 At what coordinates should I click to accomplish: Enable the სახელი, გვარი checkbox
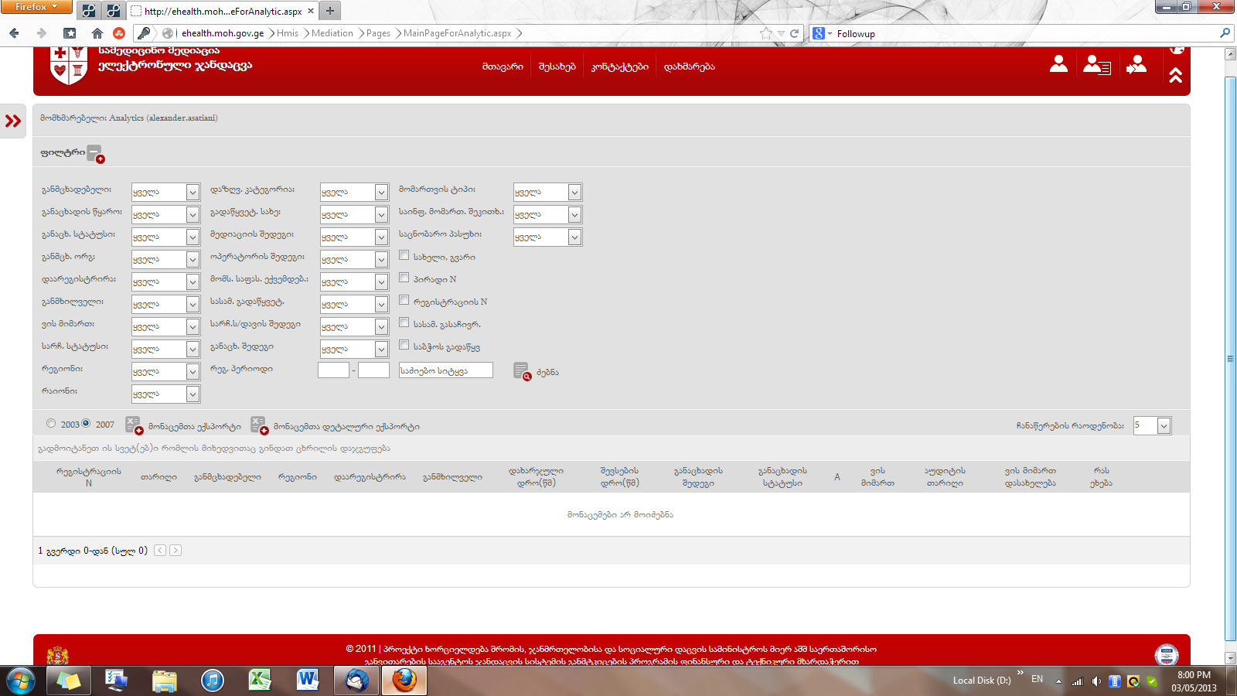(x=404, y=255)
